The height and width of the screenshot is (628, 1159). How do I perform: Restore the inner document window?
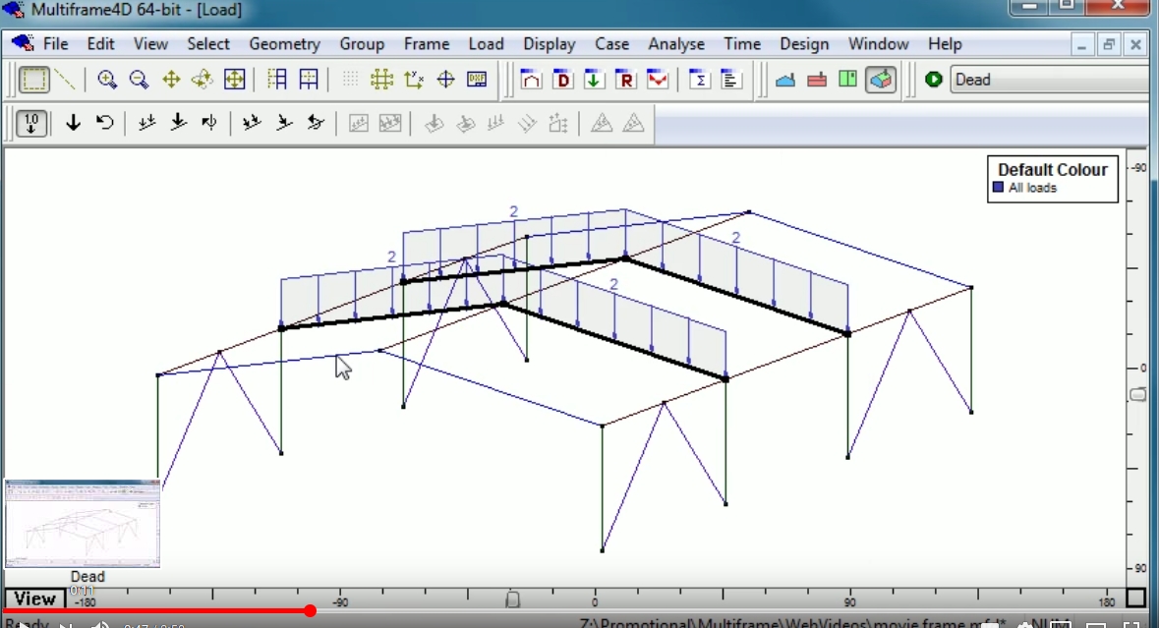[x=1109, y=44]
